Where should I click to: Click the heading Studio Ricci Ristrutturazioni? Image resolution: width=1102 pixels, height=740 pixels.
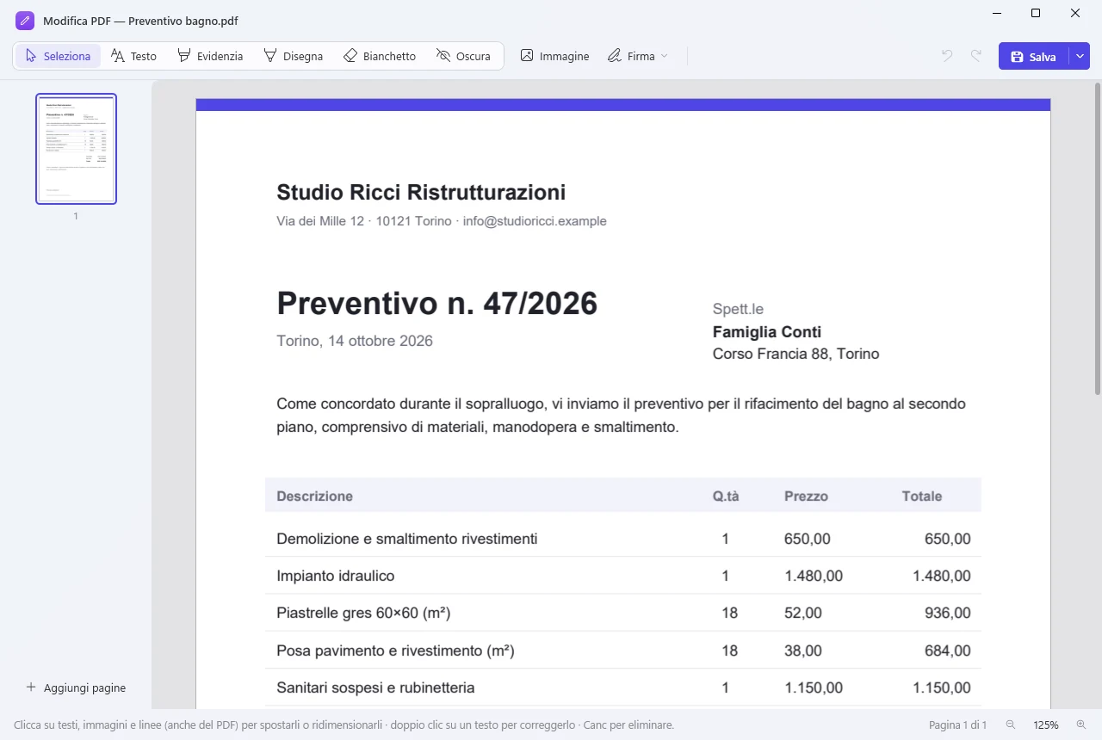(421, 192)
